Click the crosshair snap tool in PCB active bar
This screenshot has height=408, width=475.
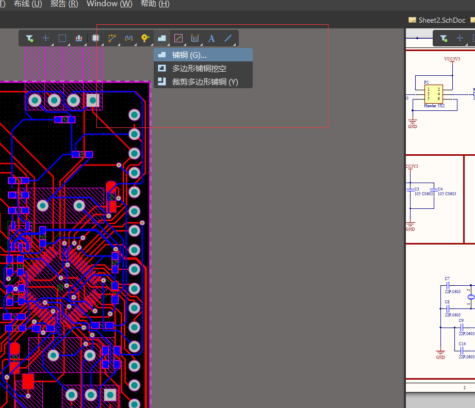point(46,38)
